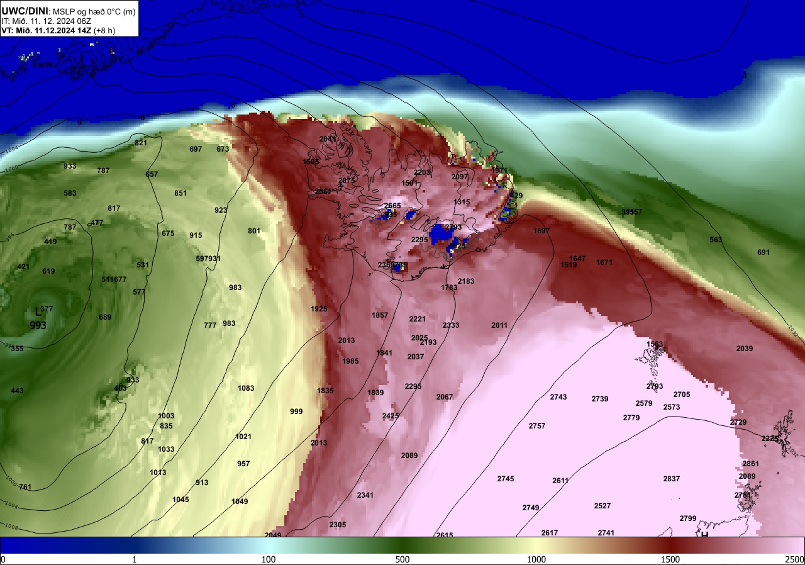The height and width of the screenshot is (565, 805).
Task: Click the height value 2861
Action: coord(751,464)
